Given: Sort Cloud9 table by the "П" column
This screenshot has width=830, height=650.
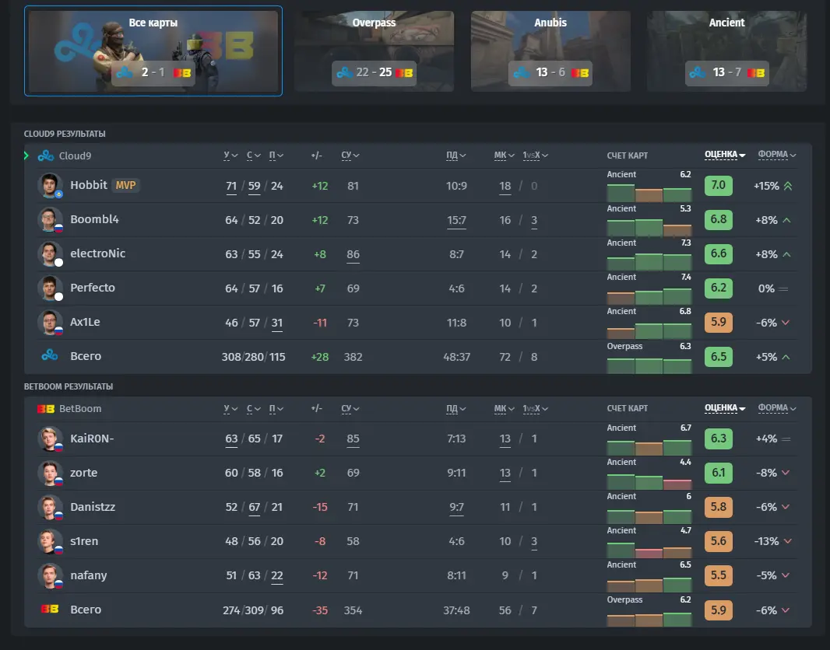Looking at the screenshot, I should (x=276, y=156).
